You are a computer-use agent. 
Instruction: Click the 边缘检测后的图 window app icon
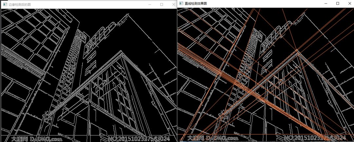point(5,5)
